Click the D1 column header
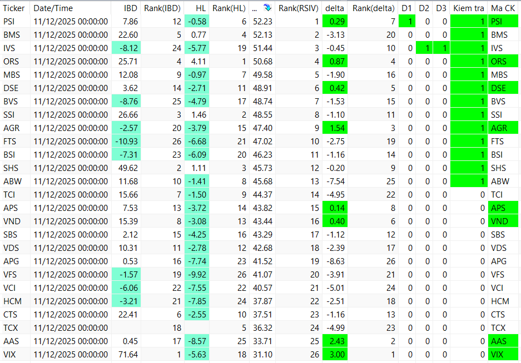This screenshot has width=521, height=363. 406,8
